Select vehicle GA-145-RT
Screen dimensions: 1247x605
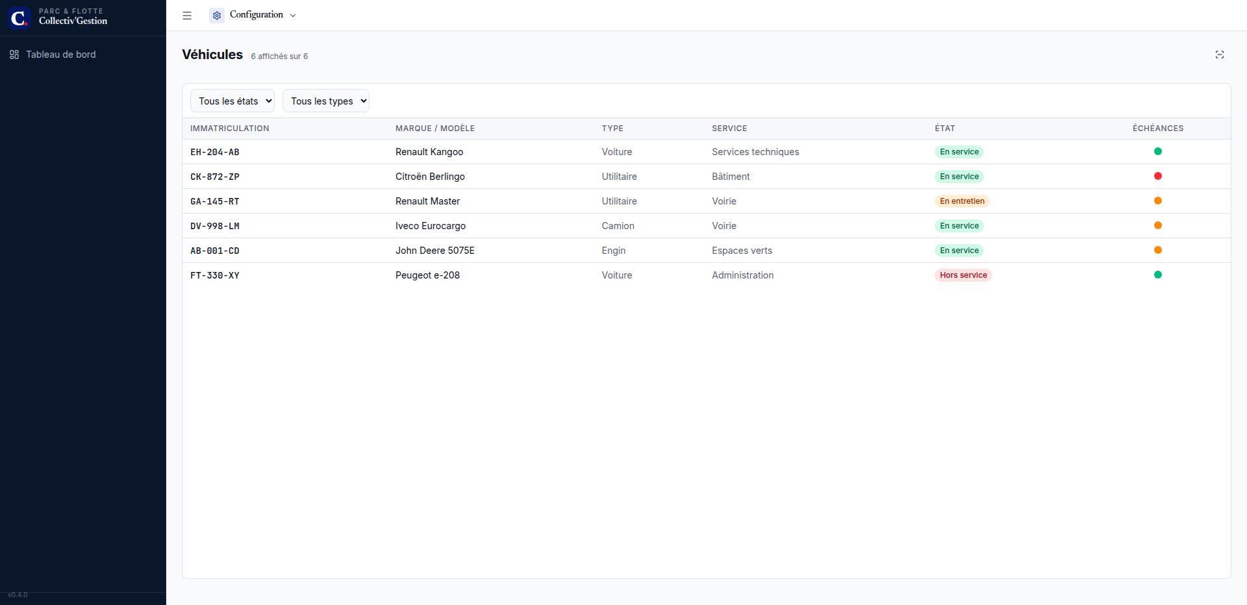[215, 201]
